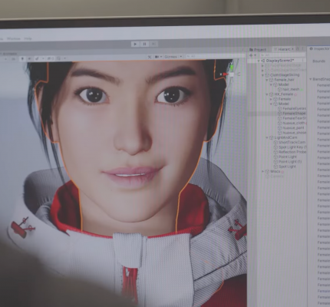The width and height of the screenshot is (330, 307).
Task: Select the Reflection Probe object
Action: [x=292, y=152]
